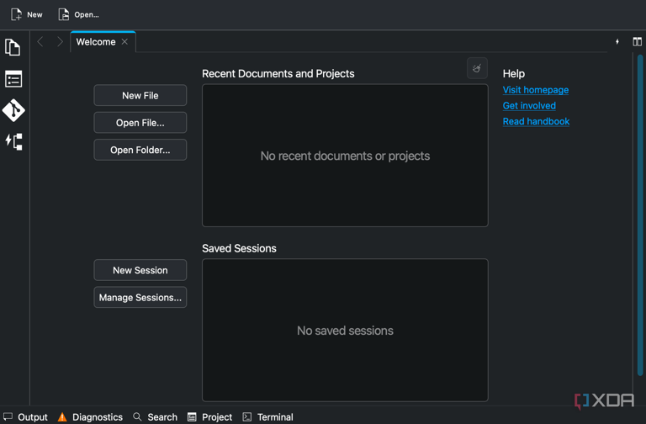The width and height of the screenshot is (646, 424).
Task: Click the Saved Sessions heading
Action: click(239, 248)
